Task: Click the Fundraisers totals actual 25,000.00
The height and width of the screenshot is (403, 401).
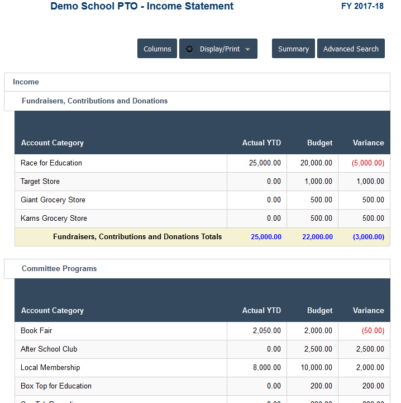Action: point(266,237)
